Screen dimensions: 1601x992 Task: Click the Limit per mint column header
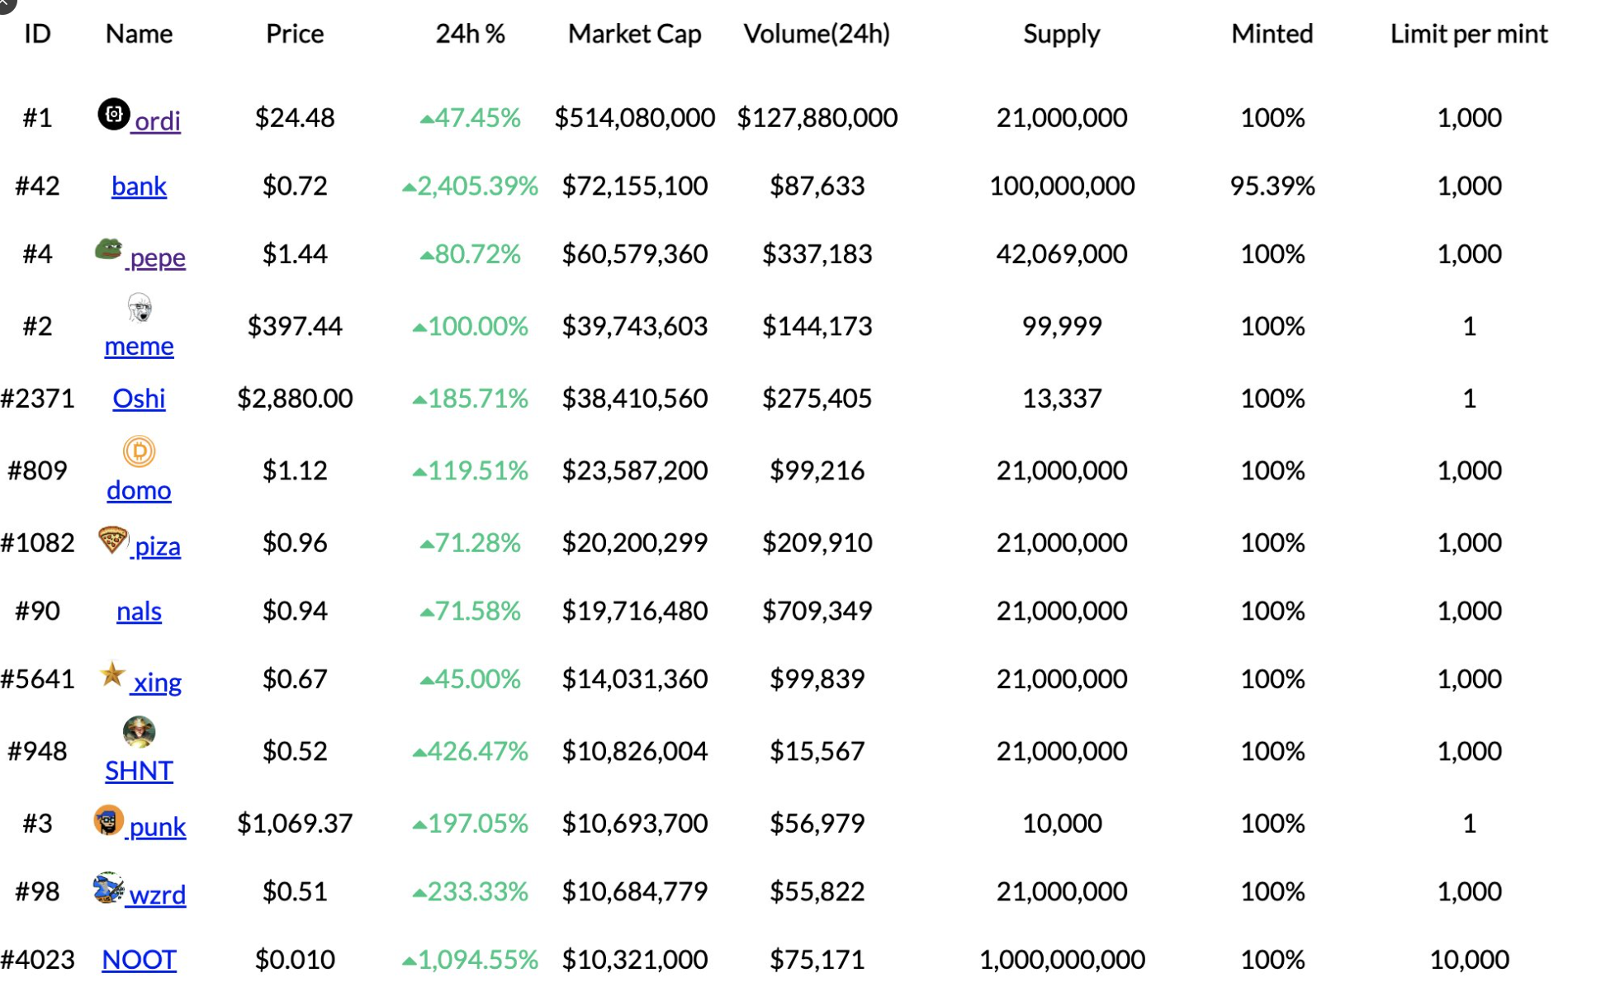[1468, 34]
